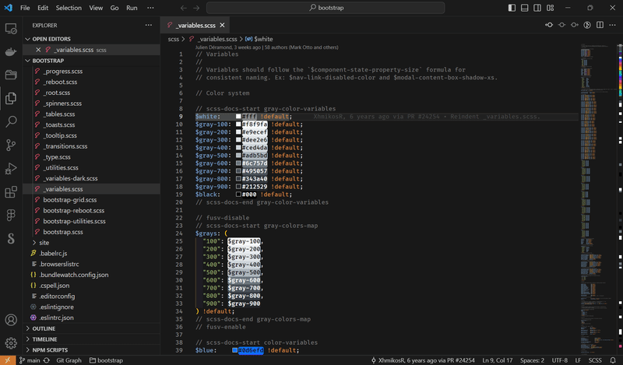
Task: Click the editor minimap on the right
Action: [x=598, y=198]
